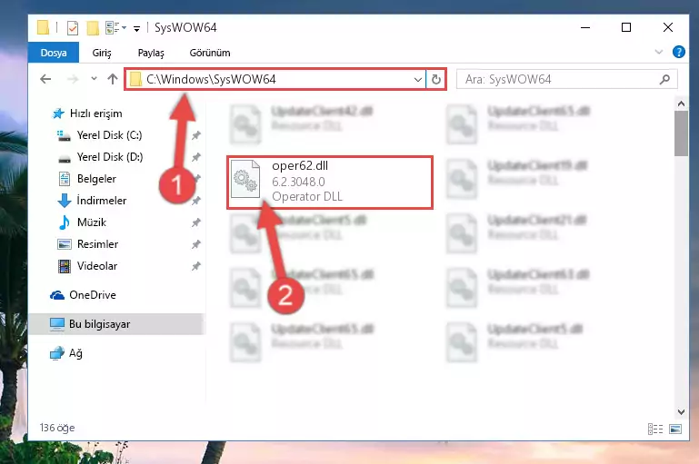This screenshot has width=699, height=464.
Task: Switch to large icons view in status bar
Action: 675,429
